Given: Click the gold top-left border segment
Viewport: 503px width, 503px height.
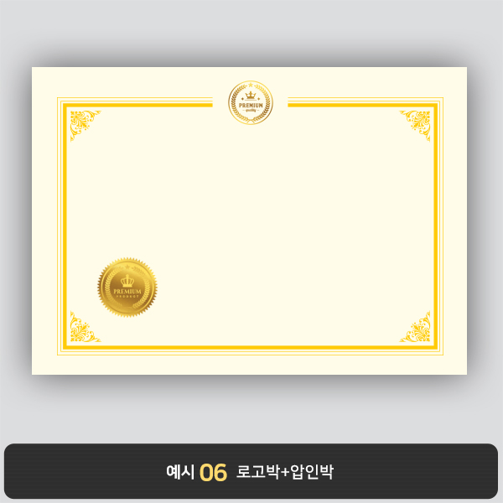Looking at the screenshot, I should pyautogui.click(x=137, y=106).
